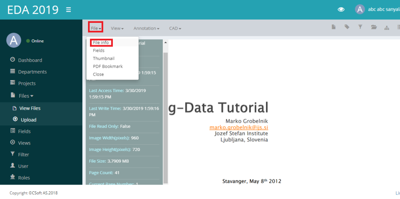This screenshot has height=199, width=400.
Task: Select PDF Bookmark in the File menu
Action: coord(108,66)
